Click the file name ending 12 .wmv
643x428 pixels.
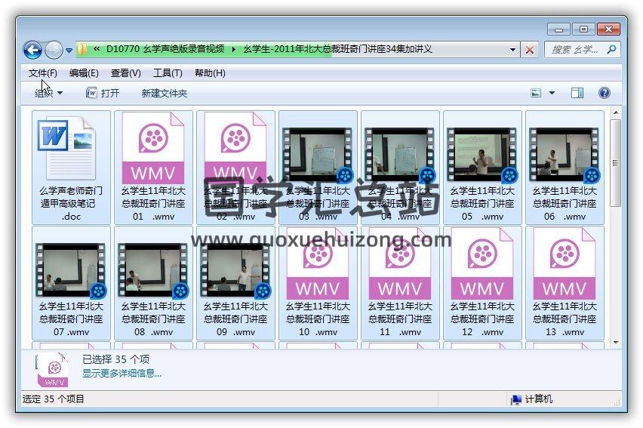click(482, 319)
